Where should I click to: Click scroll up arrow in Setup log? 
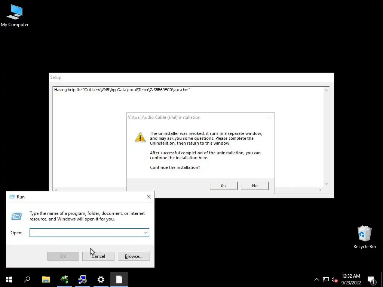coord(326,90)
